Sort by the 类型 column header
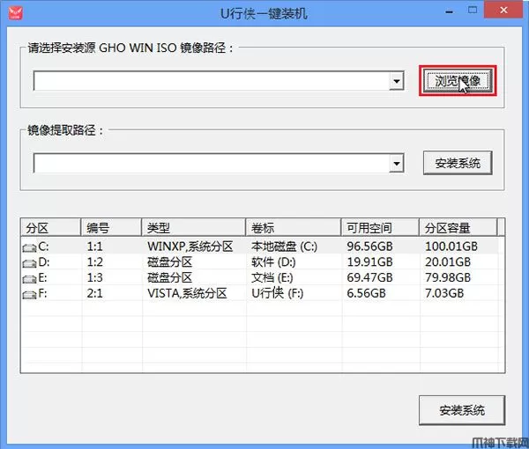Viewport: 529px width, 449px height. pos(193,228)
